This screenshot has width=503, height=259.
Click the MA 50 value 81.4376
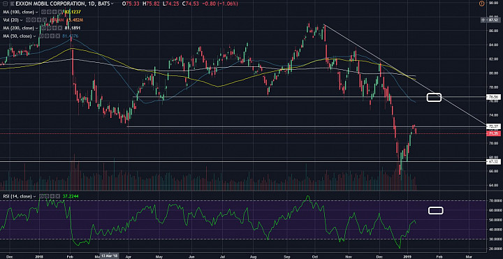(71, 36)
